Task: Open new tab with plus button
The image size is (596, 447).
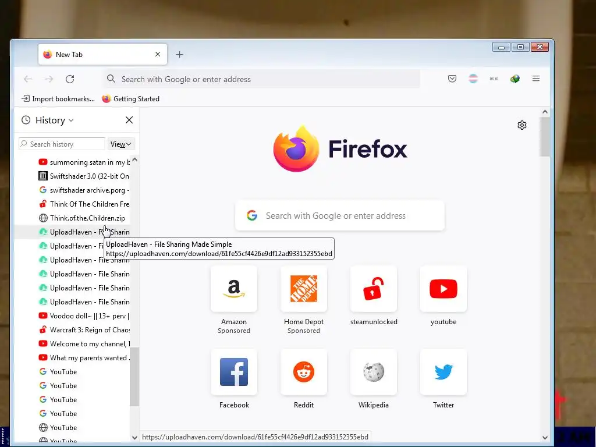Action: pyautogui.click(x=179, y=55)
